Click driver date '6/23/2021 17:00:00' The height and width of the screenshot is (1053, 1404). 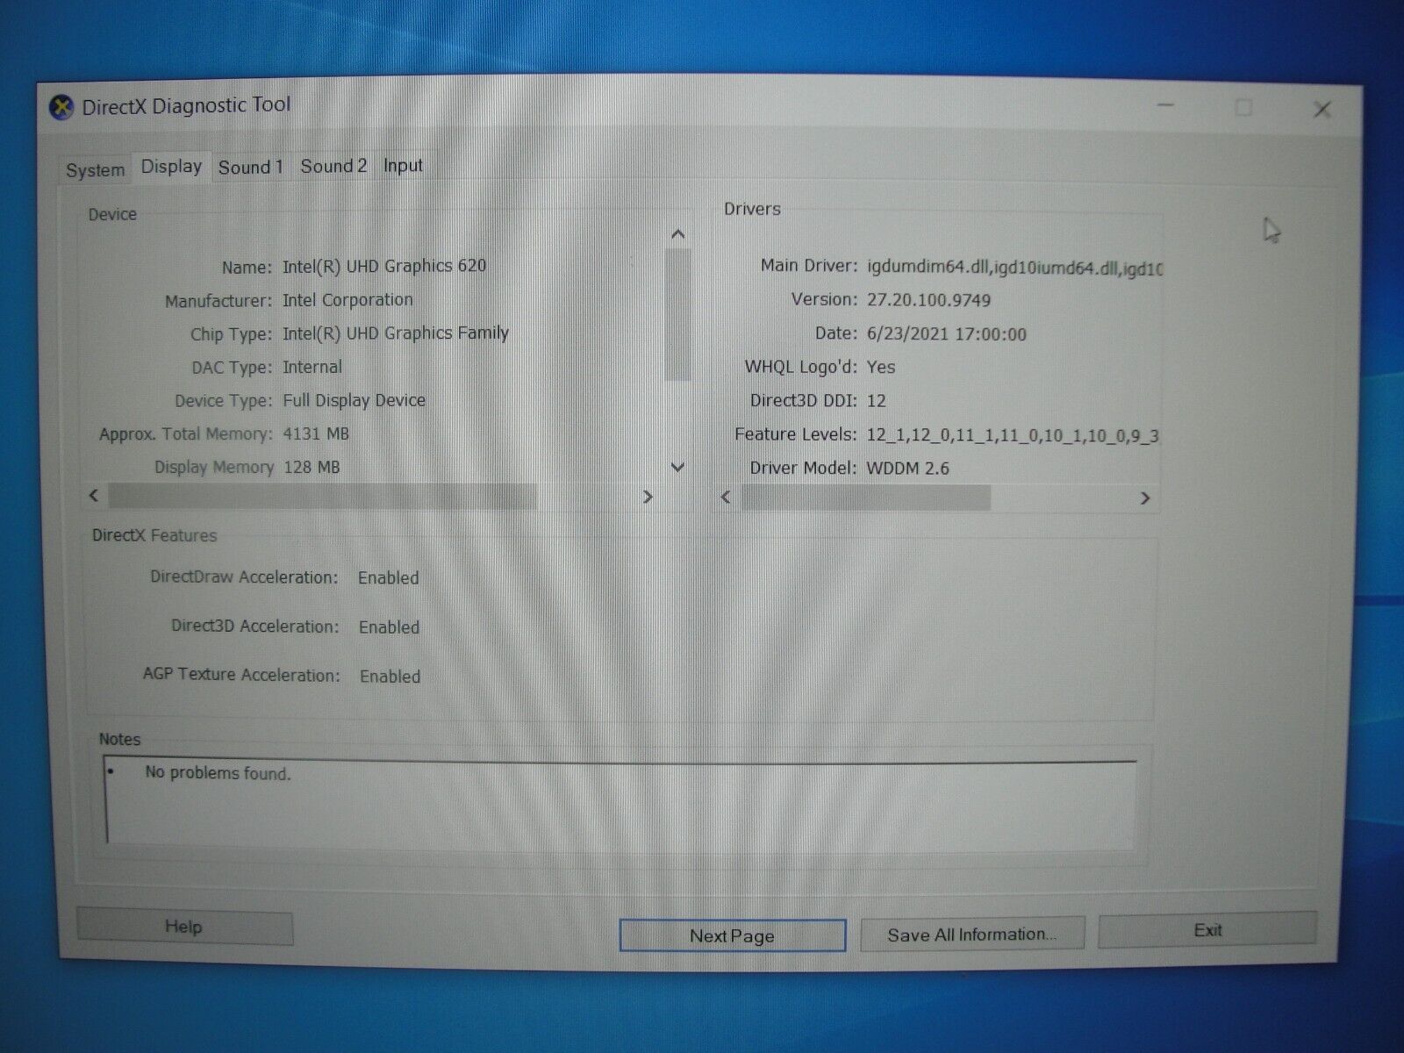pos(946,334)
